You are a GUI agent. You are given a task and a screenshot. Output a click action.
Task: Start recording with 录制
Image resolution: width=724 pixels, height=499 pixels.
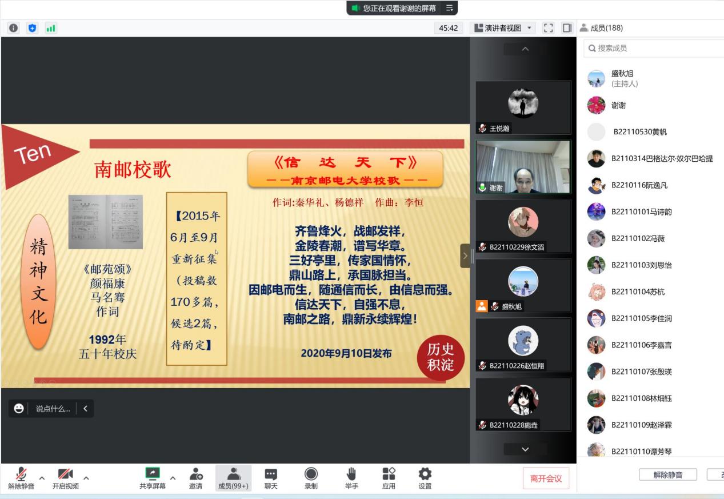pyautogui.click(x=311, y=478)
